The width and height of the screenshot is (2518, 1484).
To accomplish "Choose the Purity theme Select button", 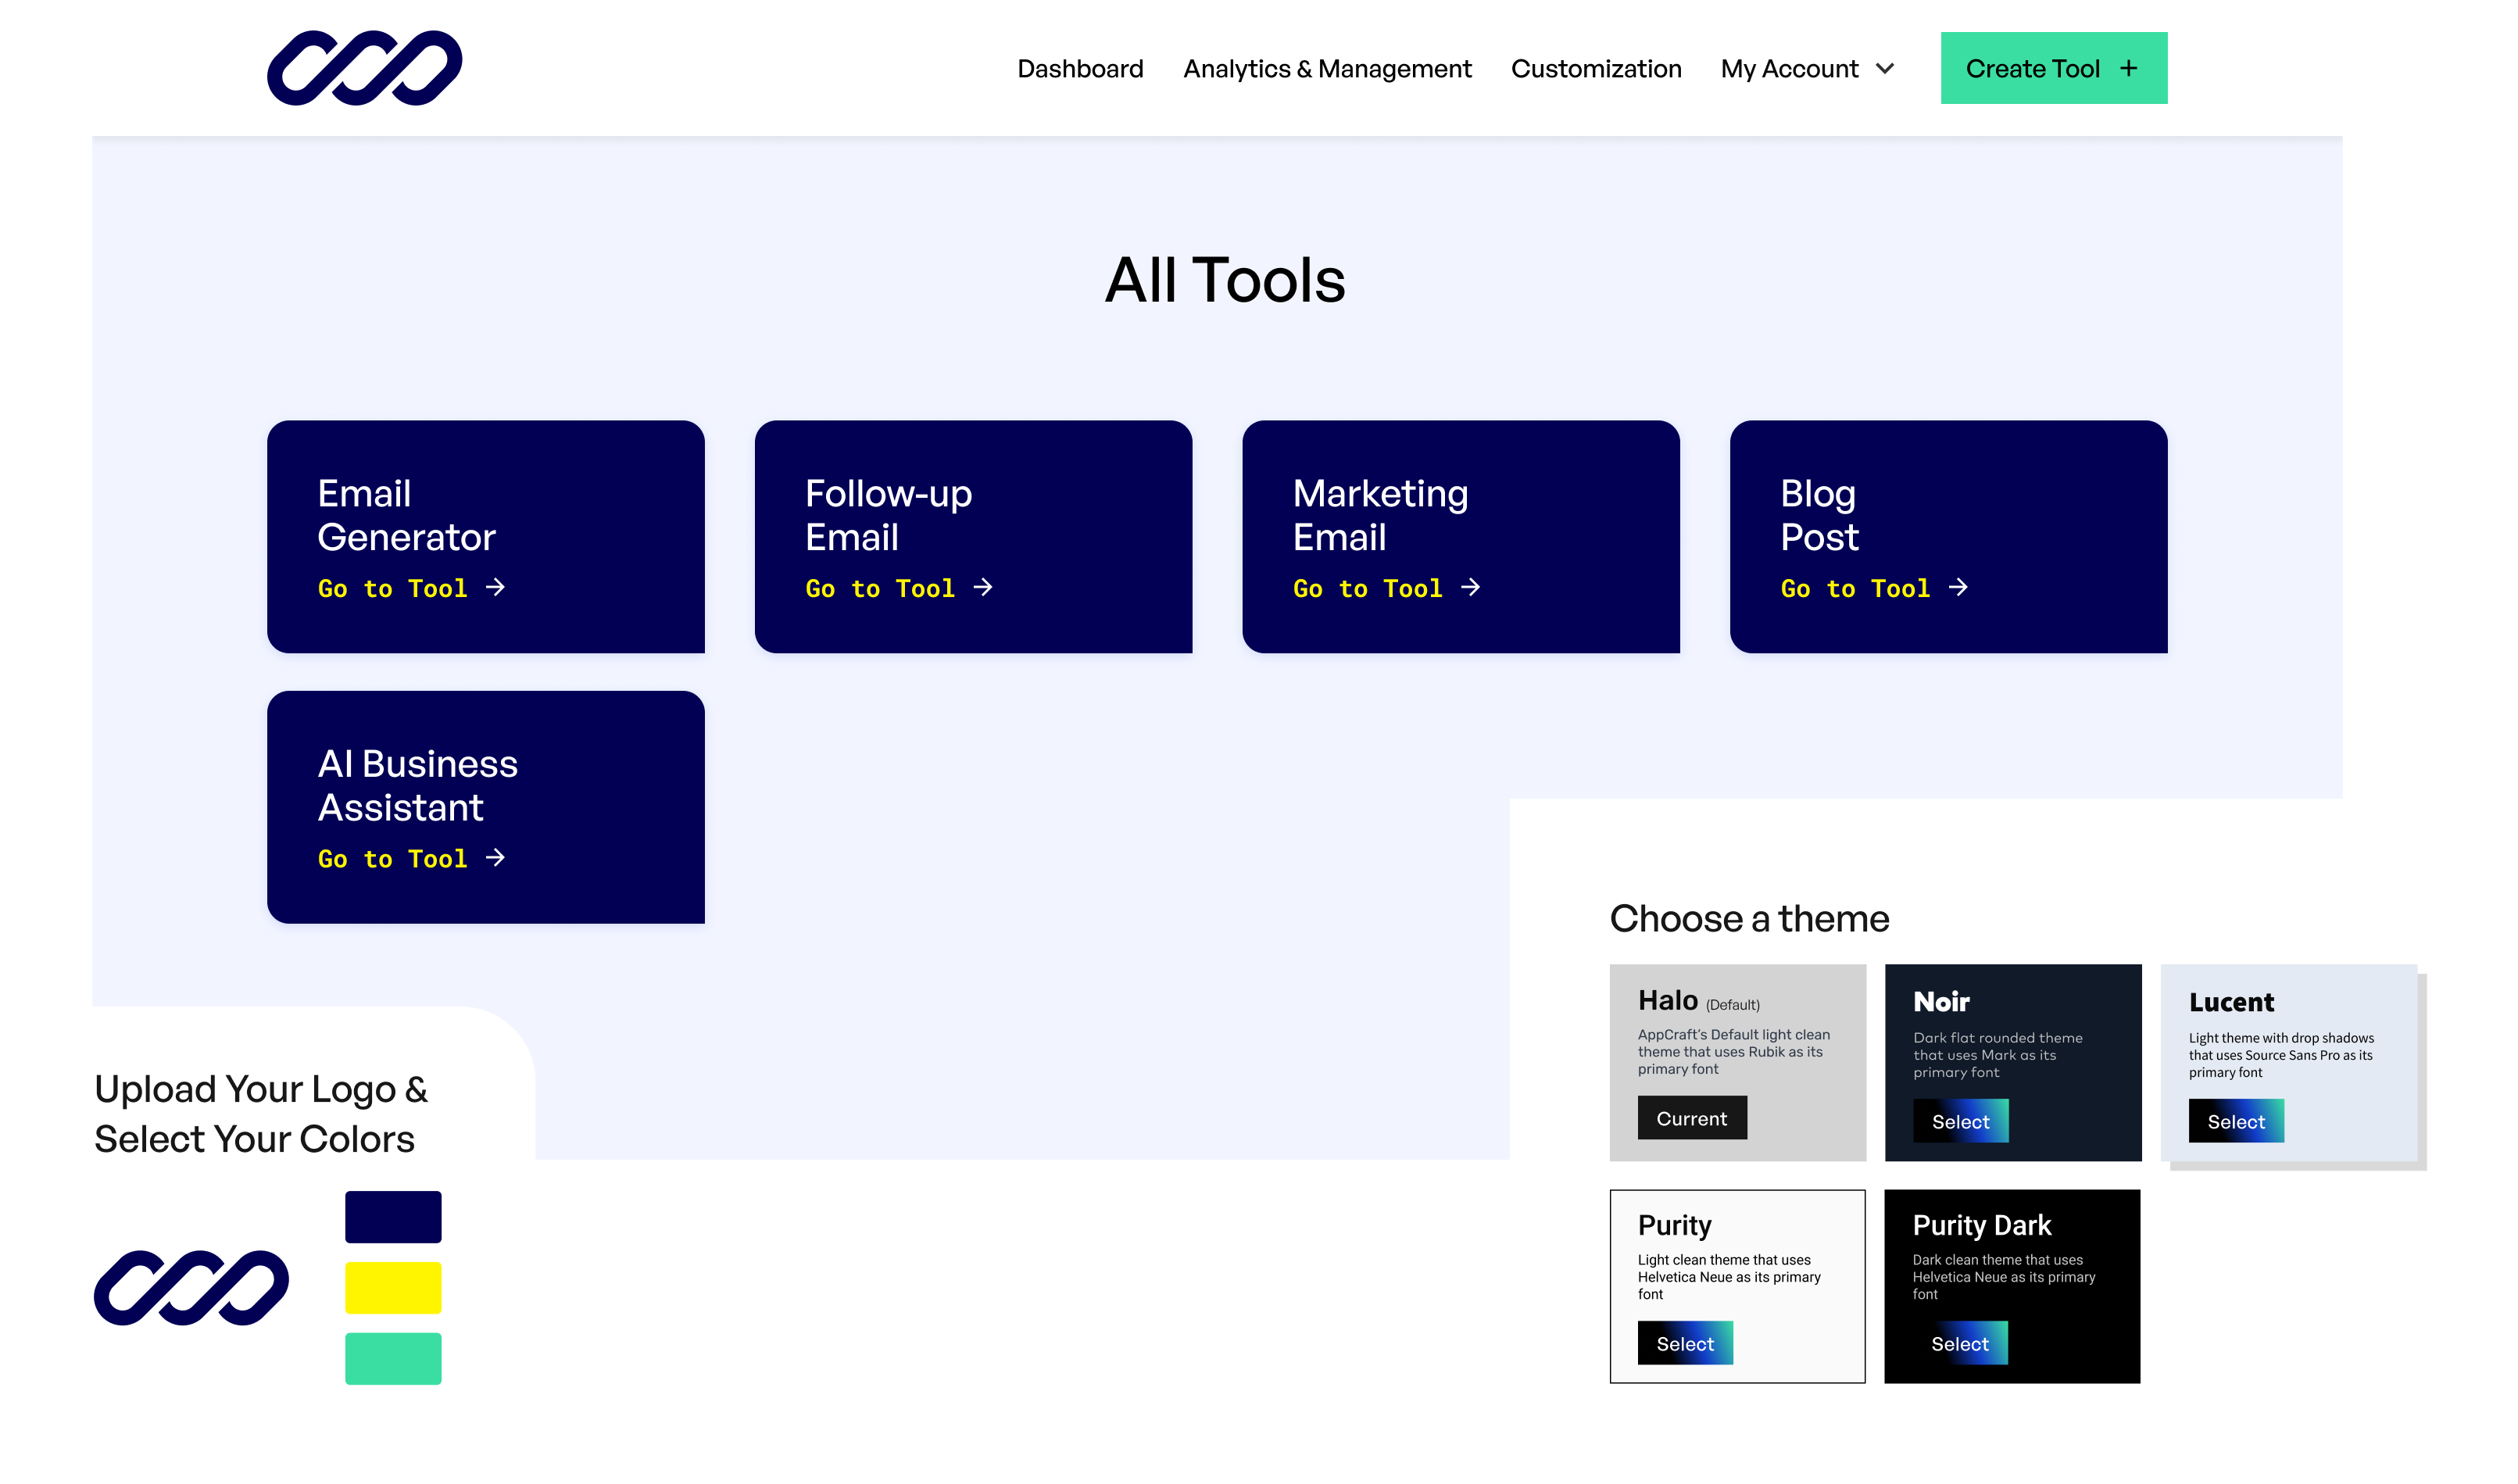I will point(1685,1343).
